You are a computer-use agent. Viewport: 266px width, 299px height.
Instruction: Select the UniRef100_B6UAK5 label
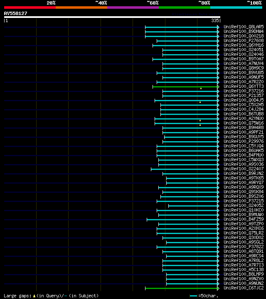(x=244, y=150)
